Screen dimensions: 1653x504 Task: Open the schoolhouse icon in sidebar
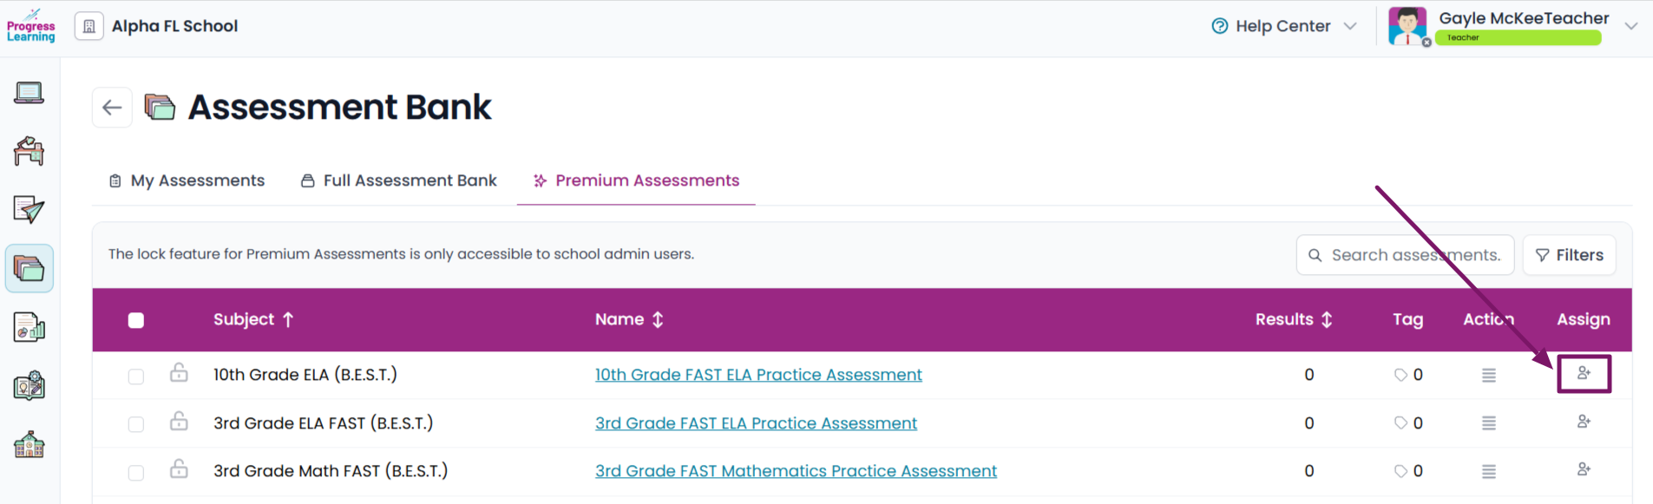point(30,444)
